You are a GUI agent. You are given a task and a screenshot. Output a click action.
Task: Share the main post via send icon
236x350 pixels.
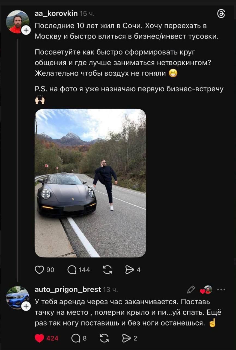(x=129, y=270)
